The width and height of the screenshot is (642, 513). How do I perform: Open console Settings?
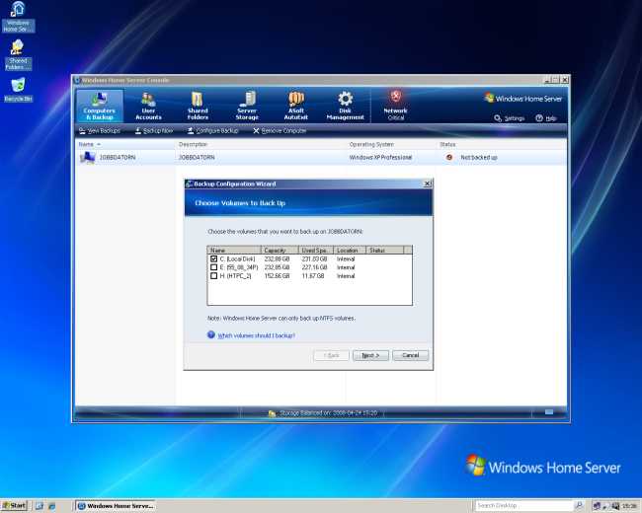(510, 118)
